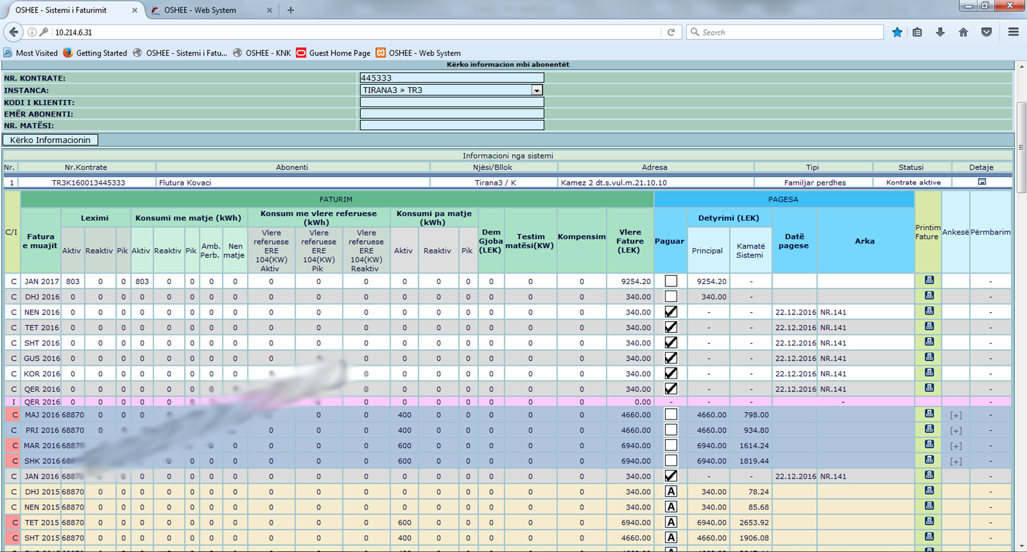Print the MAR 2016 invoice
1027x552 pixels.
929,444
